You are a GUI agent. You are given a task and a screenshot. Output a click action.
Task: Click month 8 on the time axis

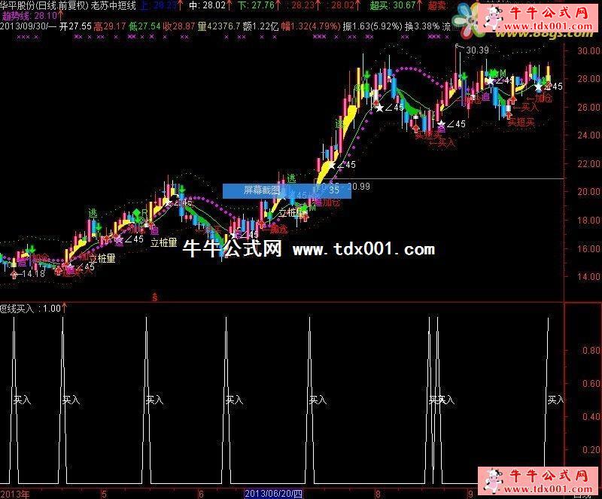(x=378, y=494)
